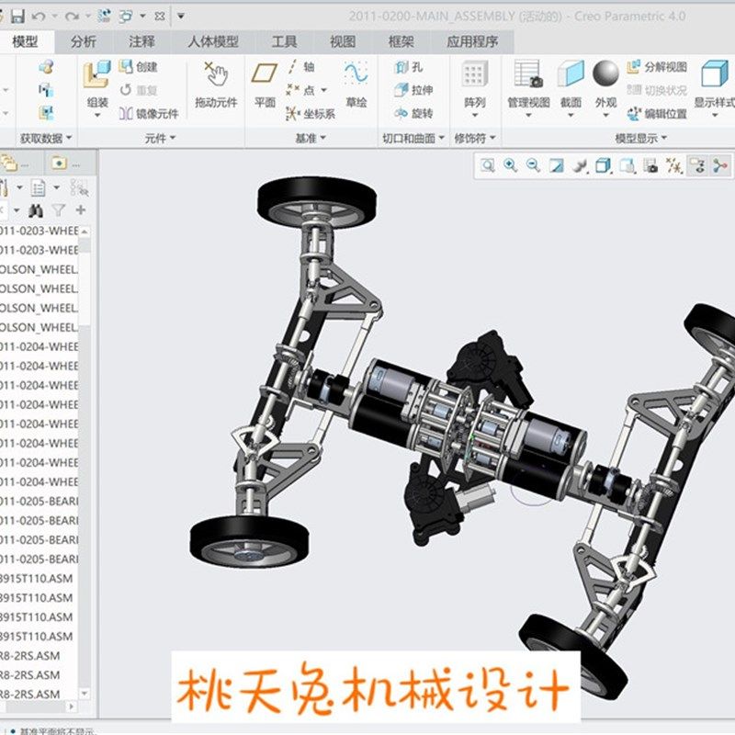The height and width of the screenshot is (735, 735).
Task: Open the 外观 (Appearance) gallery icon
Action: pyautogui.click(x=606, y=73)
